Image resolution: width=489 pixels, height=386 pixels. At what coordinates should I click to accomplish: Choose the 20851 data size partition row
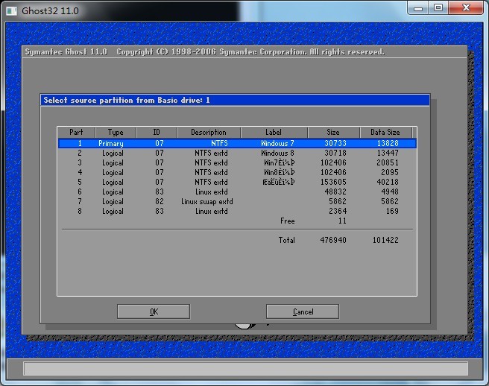pos(237,162)
